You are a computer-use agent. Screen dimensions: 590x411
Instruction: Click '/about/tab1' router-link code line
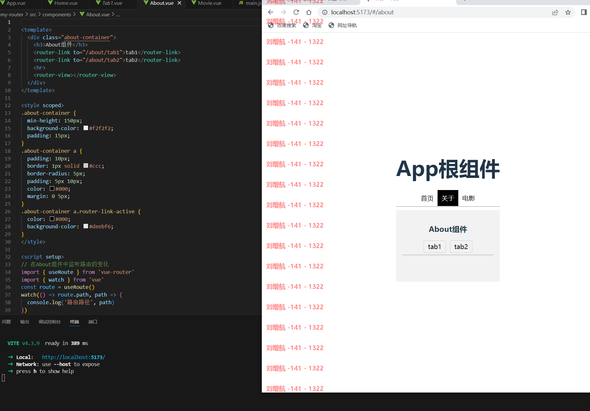point(107,52)
